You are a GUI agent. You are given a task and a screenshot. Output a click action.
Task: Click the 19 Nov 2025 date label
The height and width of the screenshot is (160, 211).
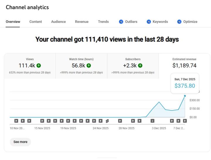68,128
